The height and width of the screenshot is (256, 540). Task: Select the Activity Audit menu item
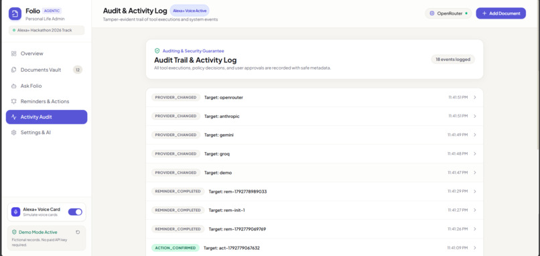tap(46, 117)
